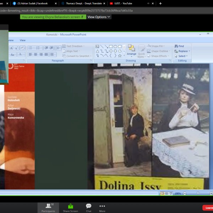Select the Line shape

pyautogui.click(x=102, y=47)
